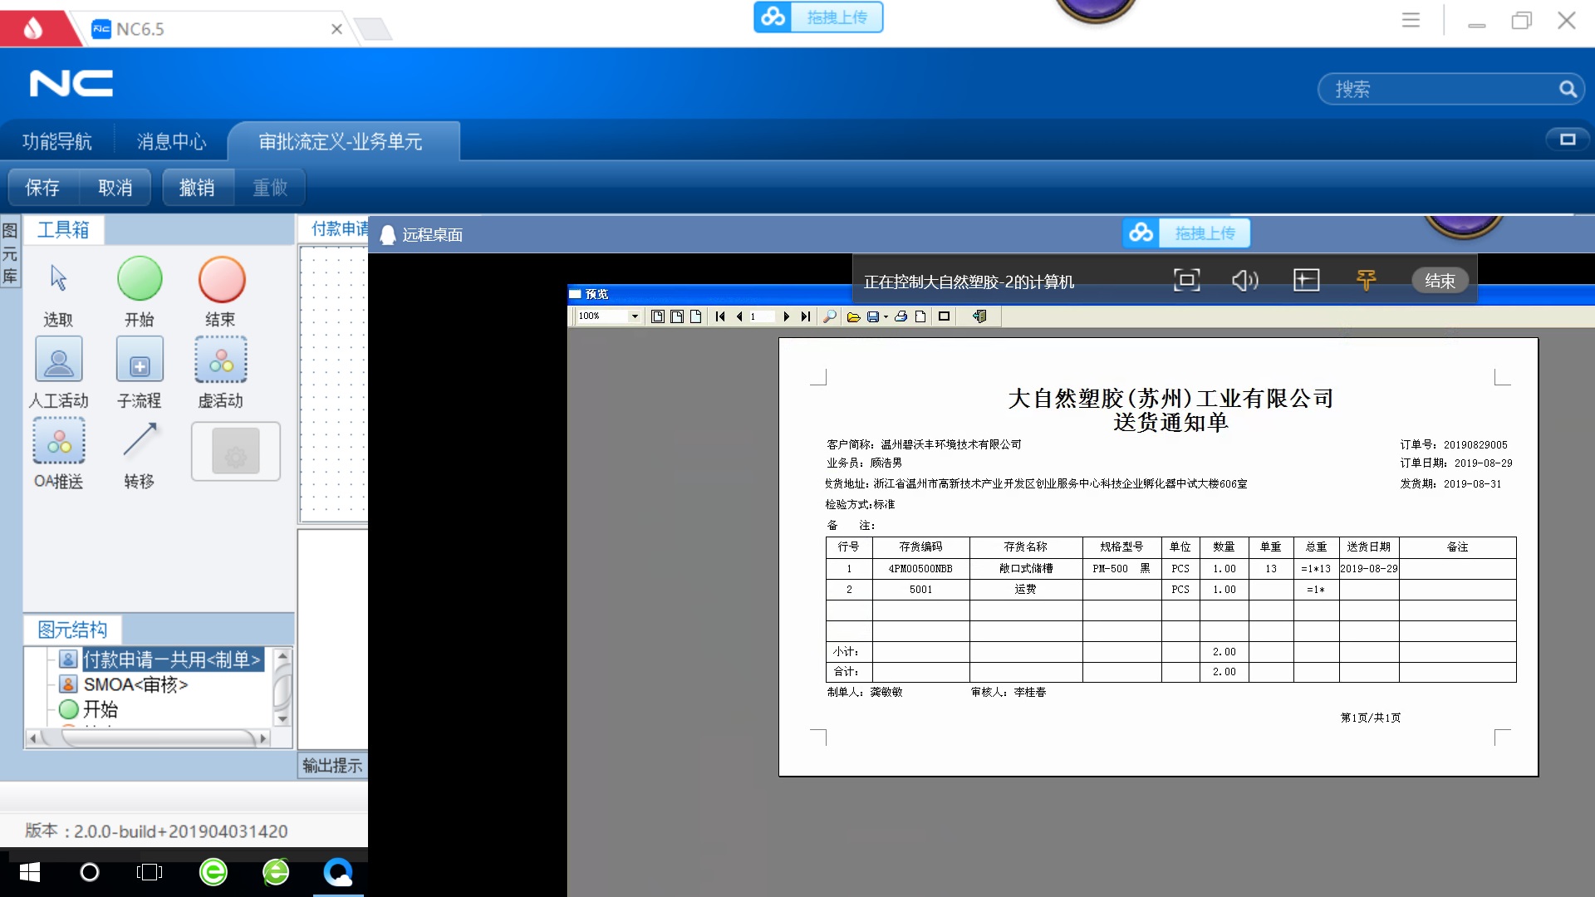Screen dimensions: 1595x897
Task: Click 重做 redo button
Action: [x=270, y=188]
